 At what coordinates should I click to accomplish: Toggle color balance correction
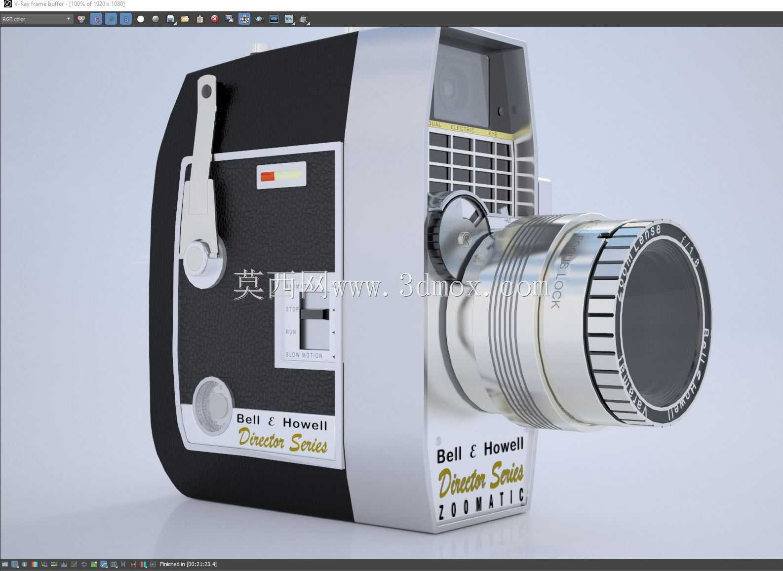click(54, 564)
